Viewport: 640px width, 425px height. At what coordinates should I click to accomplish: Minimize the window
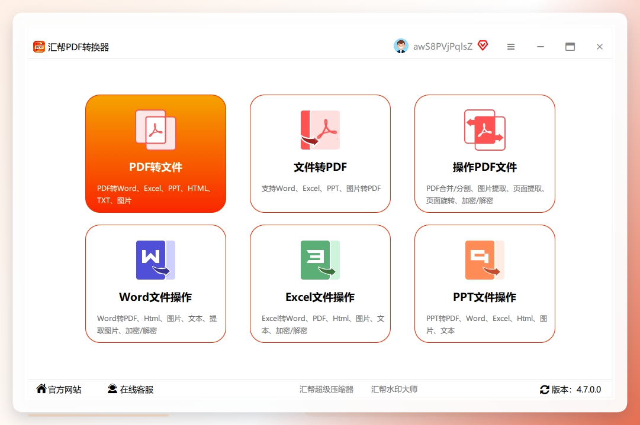point(541,47)
